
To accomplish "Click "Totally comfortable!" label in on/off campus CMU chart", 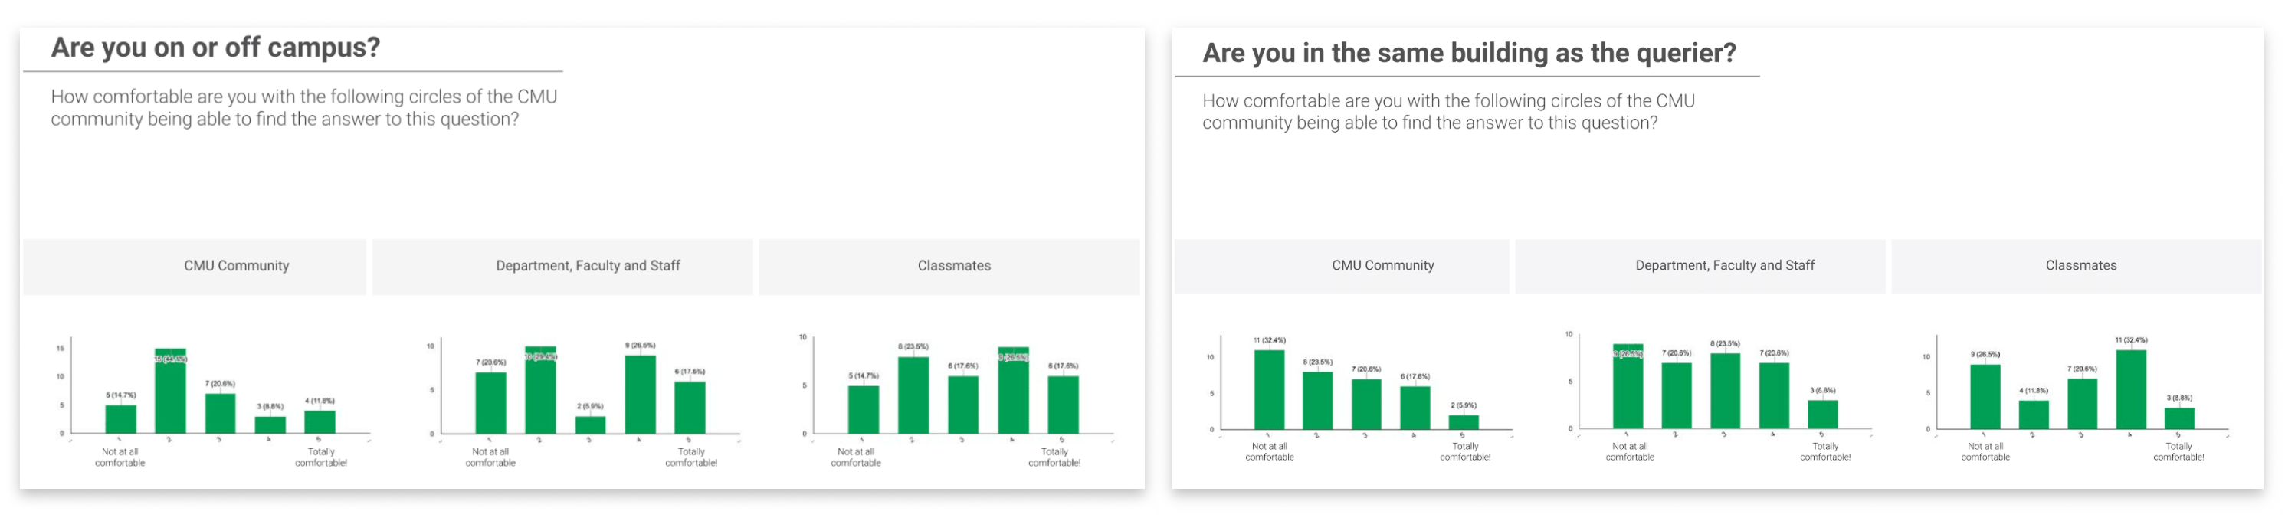I will pyautogui.click(x=321, y=457).
